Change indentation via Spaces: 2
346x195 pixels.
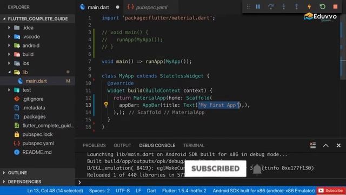click(99, 191)
